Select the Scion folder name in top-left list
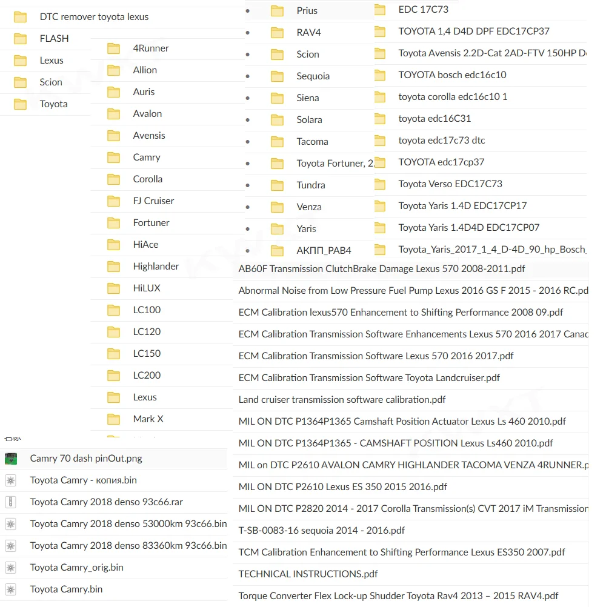This screenshot has height=607, width=606. coord(51,82)
